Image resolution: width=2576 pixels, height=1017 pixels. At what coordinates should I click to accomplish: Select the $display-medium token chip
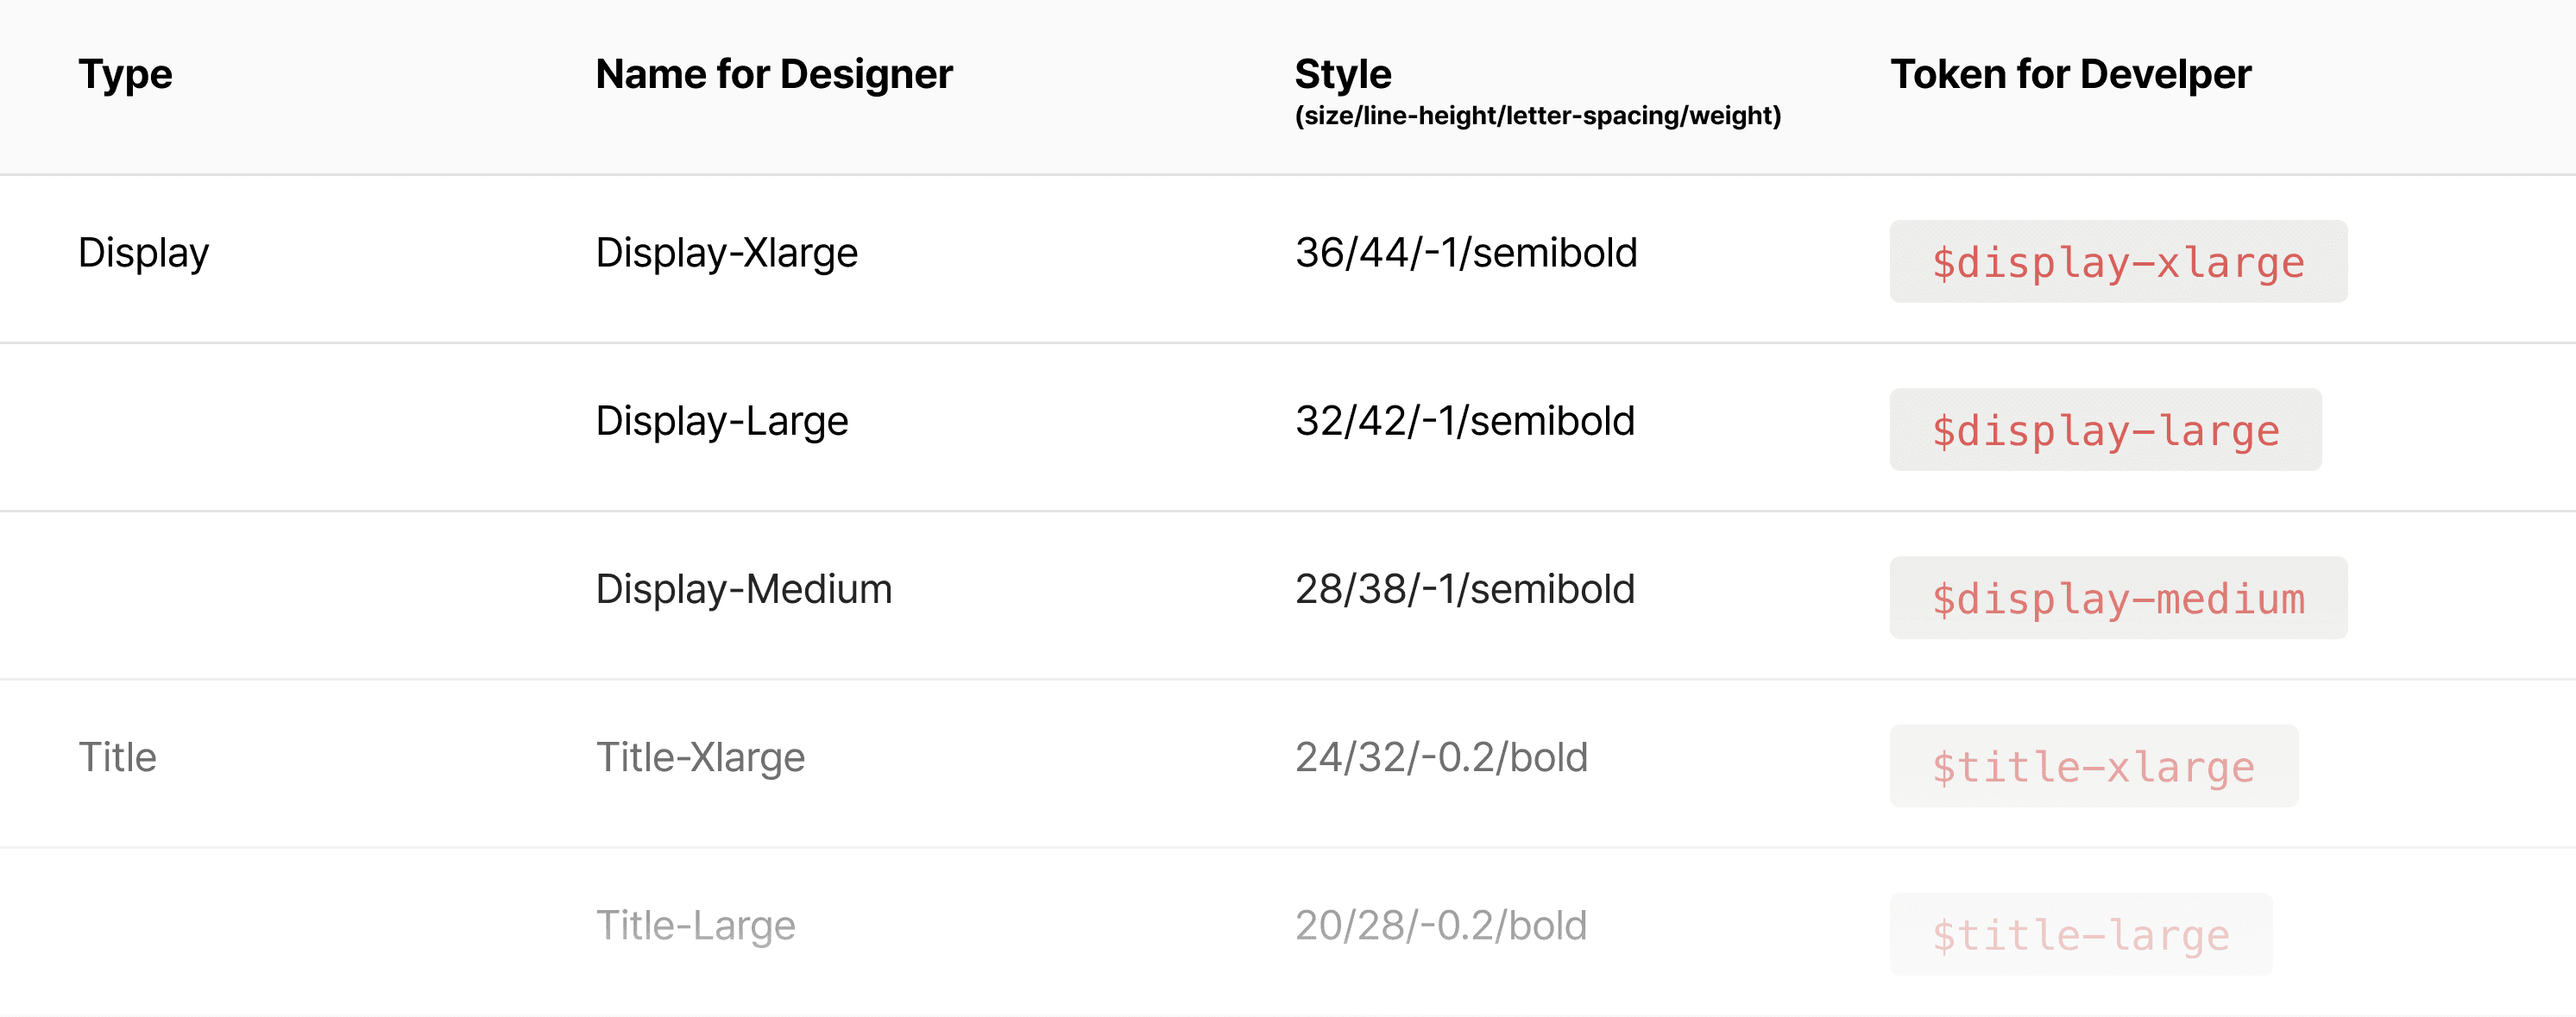(2118, 598)
